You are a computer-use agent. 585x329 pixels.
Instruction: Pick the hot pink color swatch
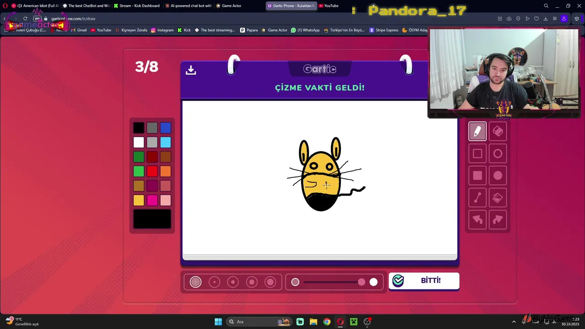[x=152, y=200]
